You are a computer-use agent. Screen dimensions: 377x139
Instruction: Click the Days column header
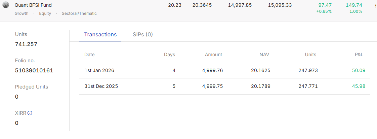pyautogui.click(x=169, y=55)
